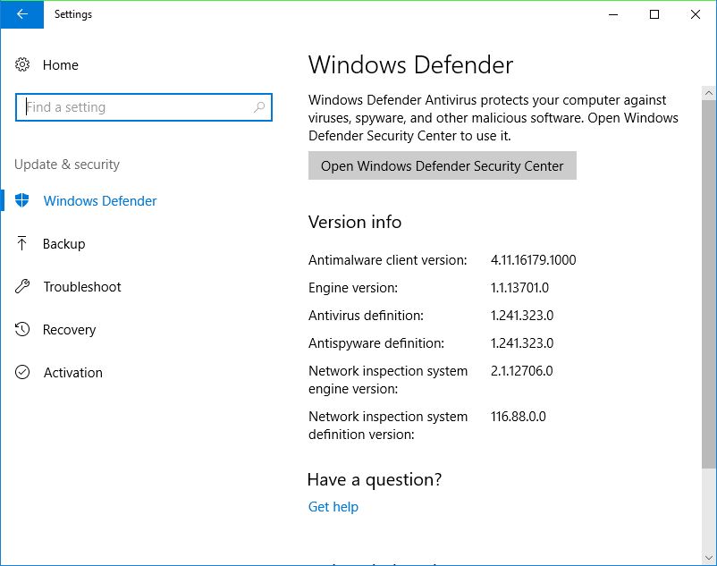Screen dimensions: 717x566
Task: Click the Backup upload arrow icon
Action: pyautogui.click(x=22, y=243)
